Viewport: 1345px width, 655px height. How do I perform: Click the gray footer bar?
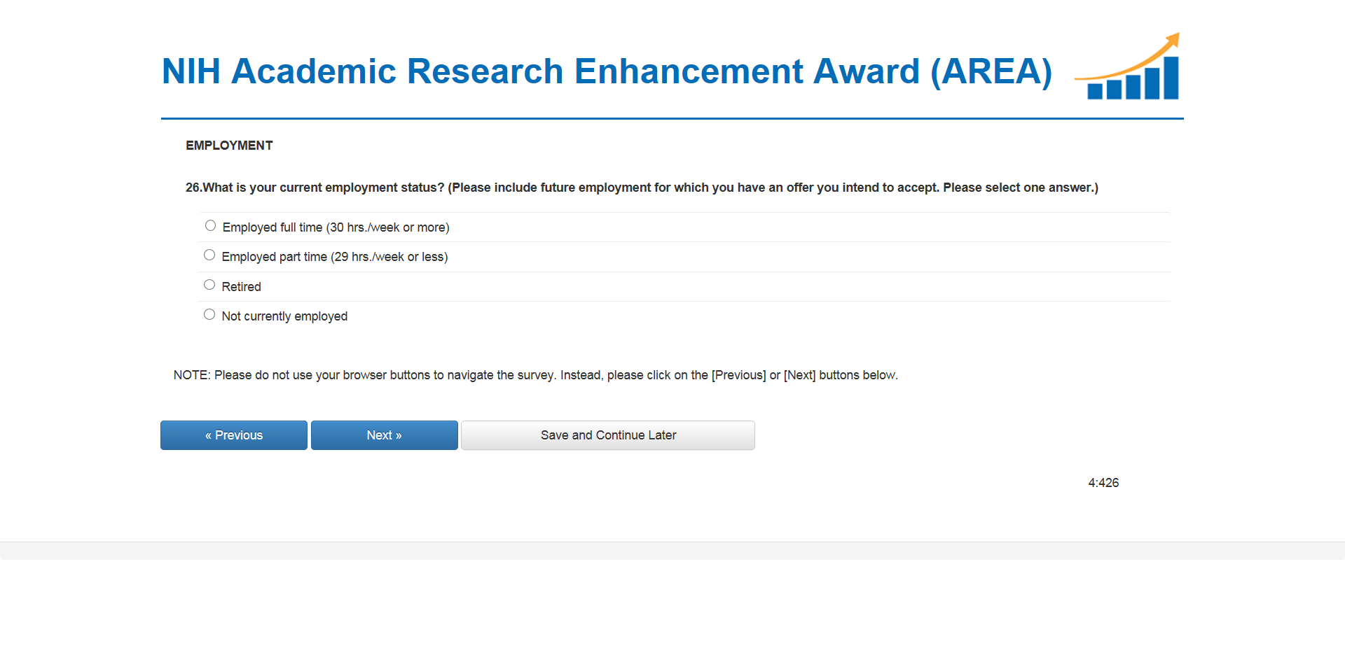[x=672, y=551]
